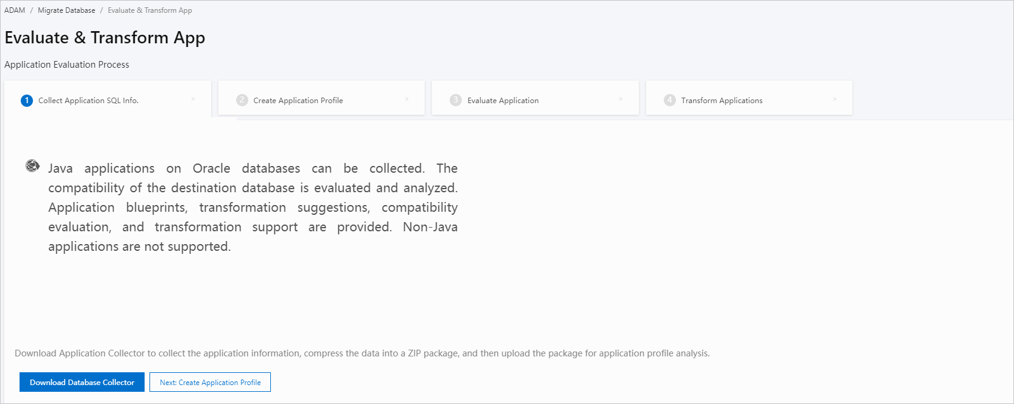This screenshot has height=404, width=1014.
Task: Click the step 2 number circle icon
Action: tap(242, 100)
